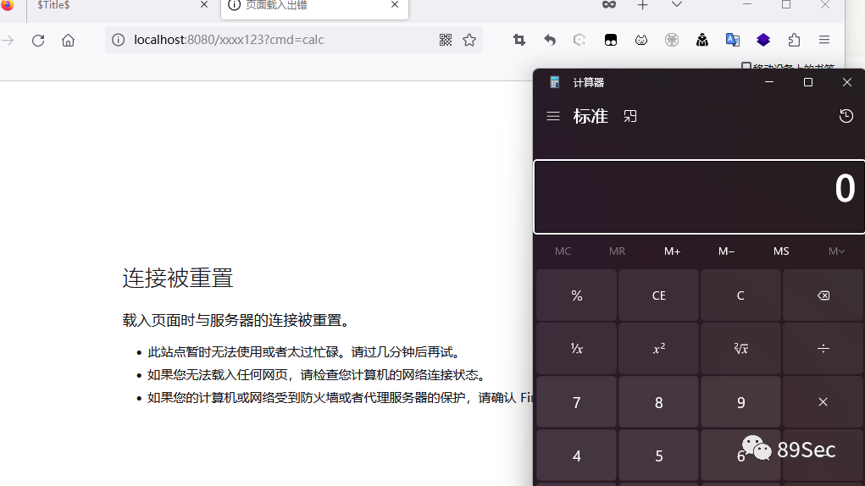The width and height of the screenshot is (865, 486).
Task: Close the $Title$ tab
Action: (204, 4)
